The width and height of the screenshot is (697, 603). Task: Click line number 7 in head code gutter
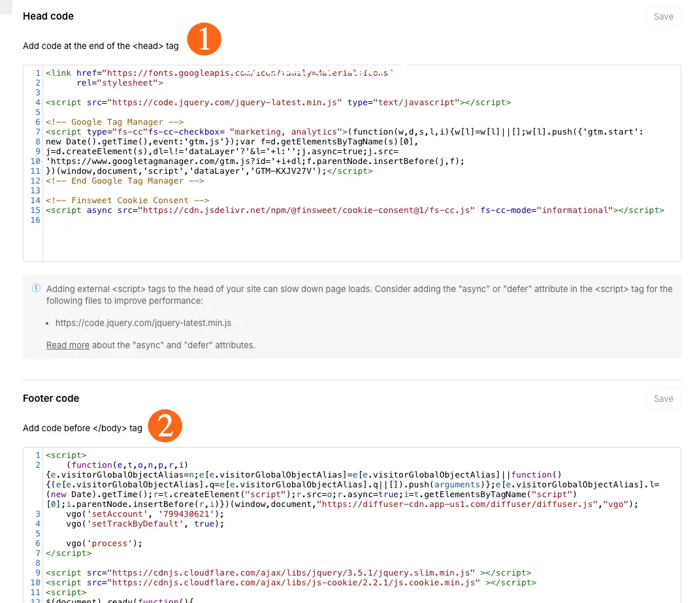point(38,131)
